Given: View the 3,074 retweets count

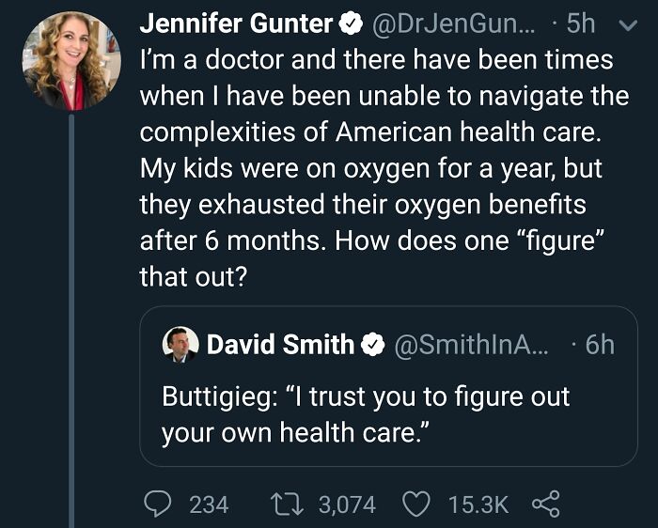Looking at the screenshot, I should [x=347, y=505].
